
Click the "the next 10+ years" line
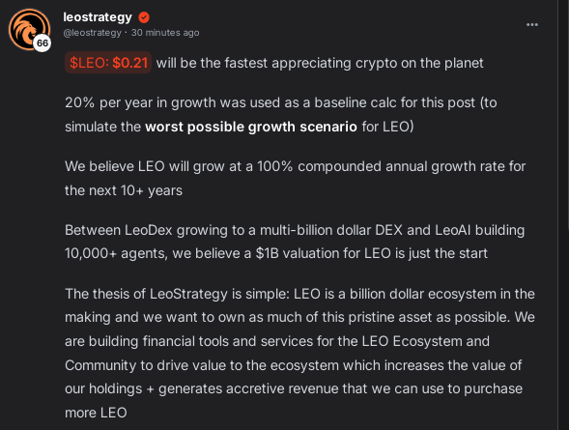tap(124, 190)
